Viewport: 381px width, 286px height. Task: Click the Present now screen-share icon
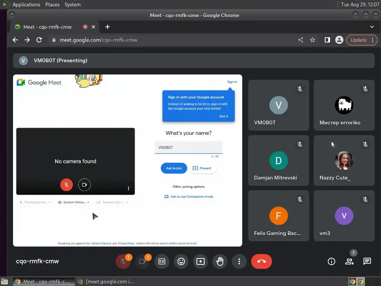click(x=201, y=261)
